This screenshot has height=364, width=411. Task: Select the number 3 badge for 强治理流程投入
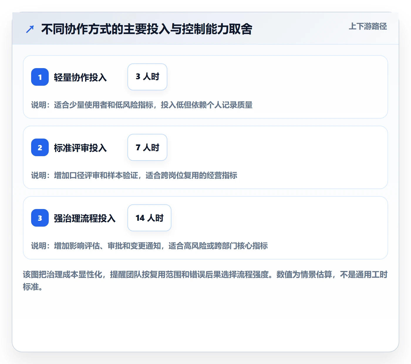point(40,218)
